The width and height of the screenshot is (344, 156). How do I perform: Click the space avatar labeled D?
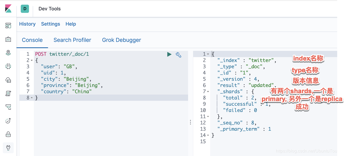coord(25,9)
